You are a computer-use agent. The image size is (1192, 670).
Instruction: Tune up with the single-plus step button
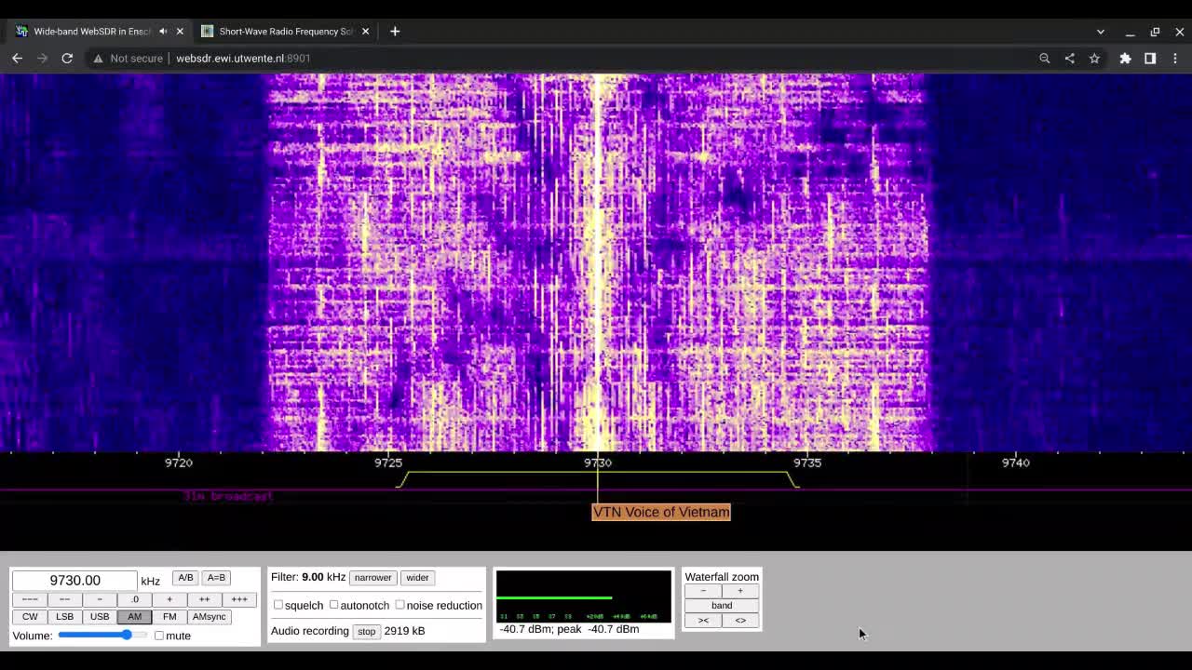[x=169, y=599]
